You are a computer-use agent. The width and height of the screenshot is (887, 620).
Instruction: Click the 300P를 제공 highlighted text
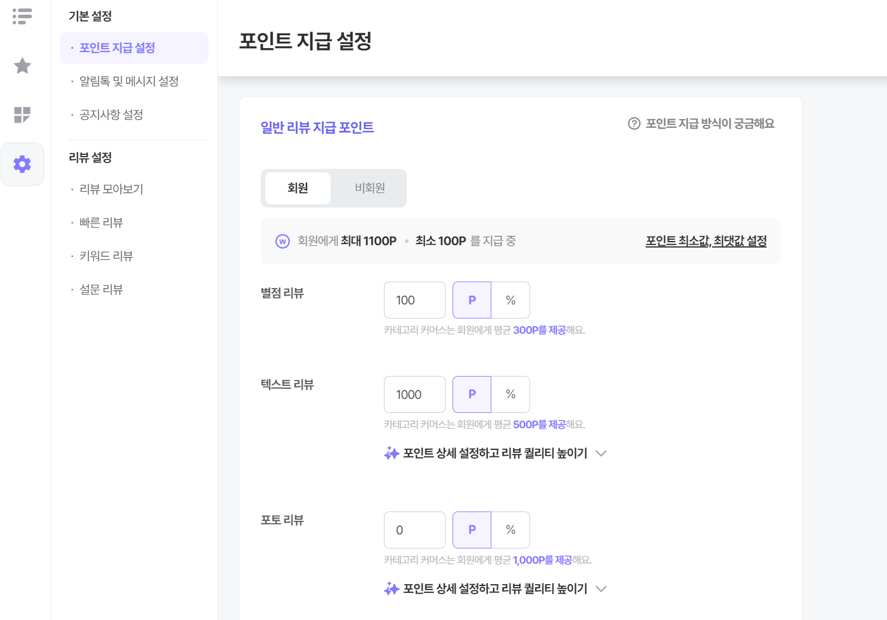coord(539,330)
